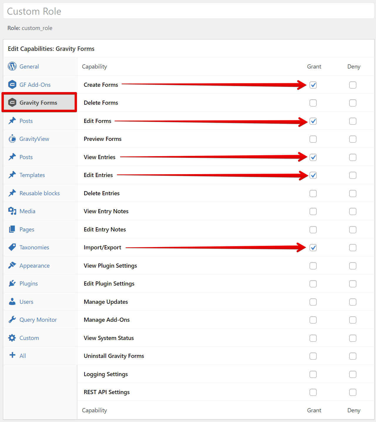Open the Query Monitor tab
376x422 pixels.
(40, 320)
